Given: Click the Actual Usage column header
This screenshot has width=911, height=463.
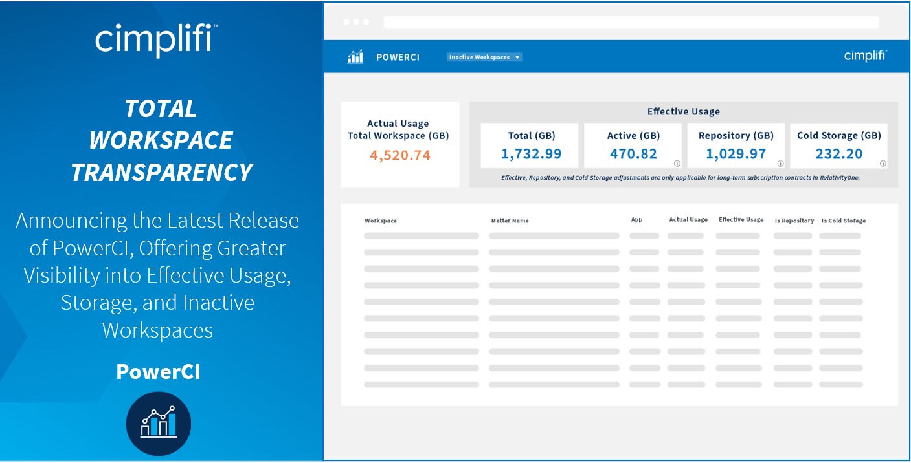Looking at the screenshot, I should 688,220.
